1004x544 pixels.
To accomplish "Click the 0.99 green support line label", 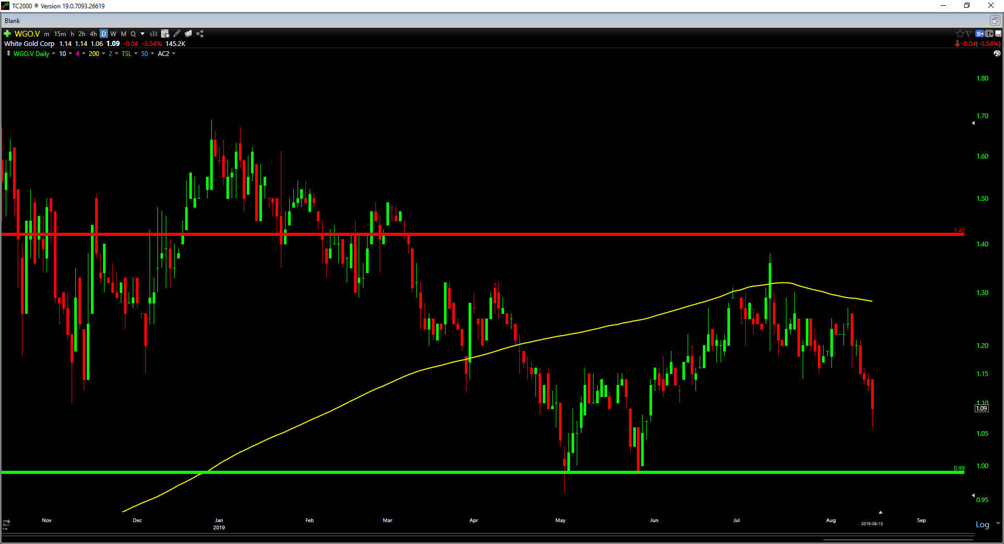I will click(x=959, y=468).
